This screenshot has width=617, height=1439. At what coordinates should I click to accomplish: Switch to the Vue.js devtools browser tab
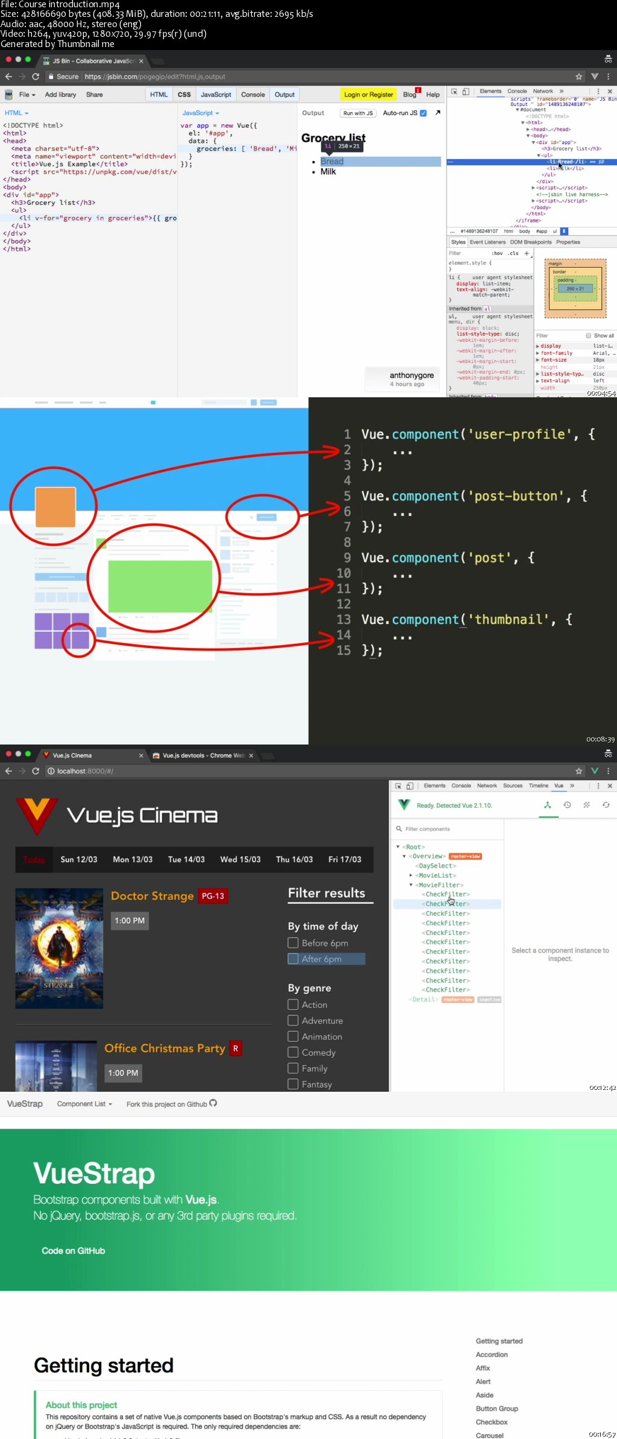click(203, 755)
